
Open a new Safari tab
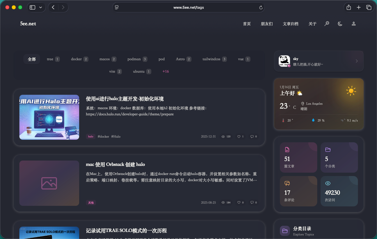pyautogui.click(x=359, y=8)
